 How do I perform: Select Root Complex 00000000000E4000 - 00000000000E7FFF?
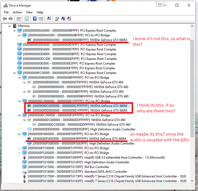tap(69, 68)
